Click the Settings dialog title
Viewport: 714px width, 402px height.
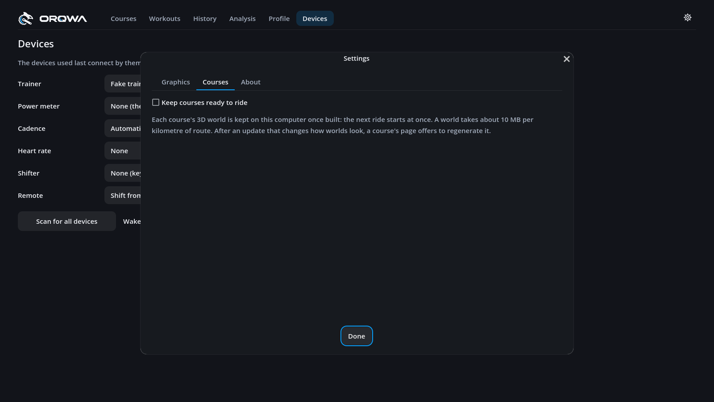coord(357,59)
